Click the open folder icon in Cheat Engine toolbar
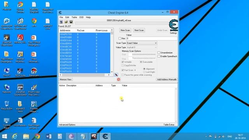Screen dimensions: 249x140 pos(66,22)
